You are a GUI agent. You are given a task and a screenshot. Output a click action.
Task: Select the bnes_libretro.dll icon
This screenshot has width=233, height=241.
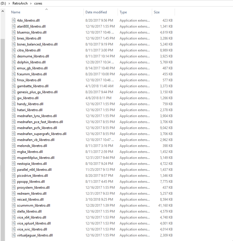tap(14, 38)
